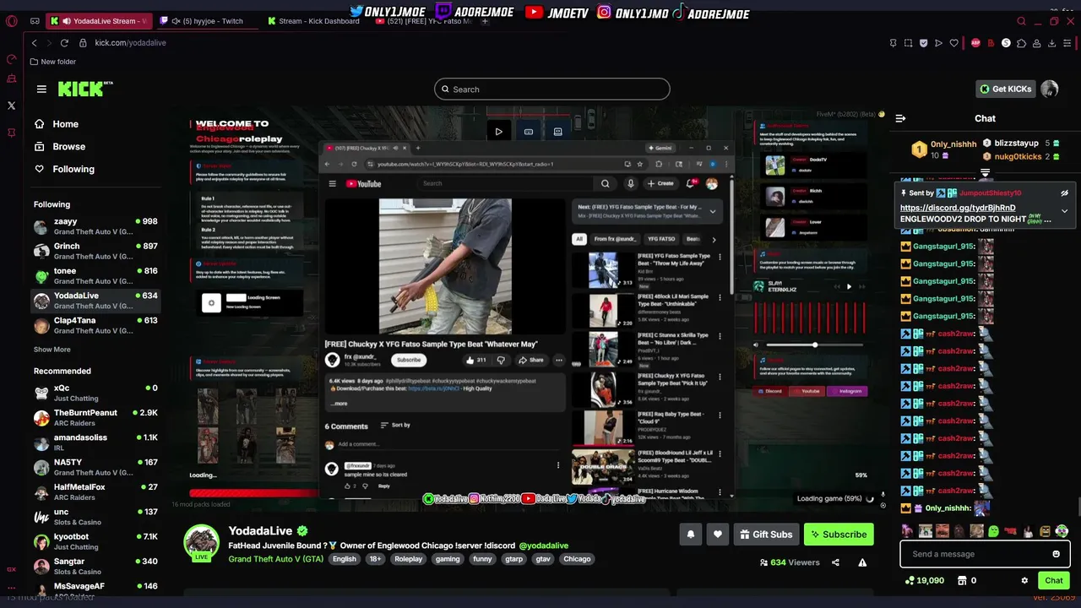The image size is (1081, 608).
Task: Click the YodadaLive channel avatar
Action: pyautogui.click(x=202, y=542)
